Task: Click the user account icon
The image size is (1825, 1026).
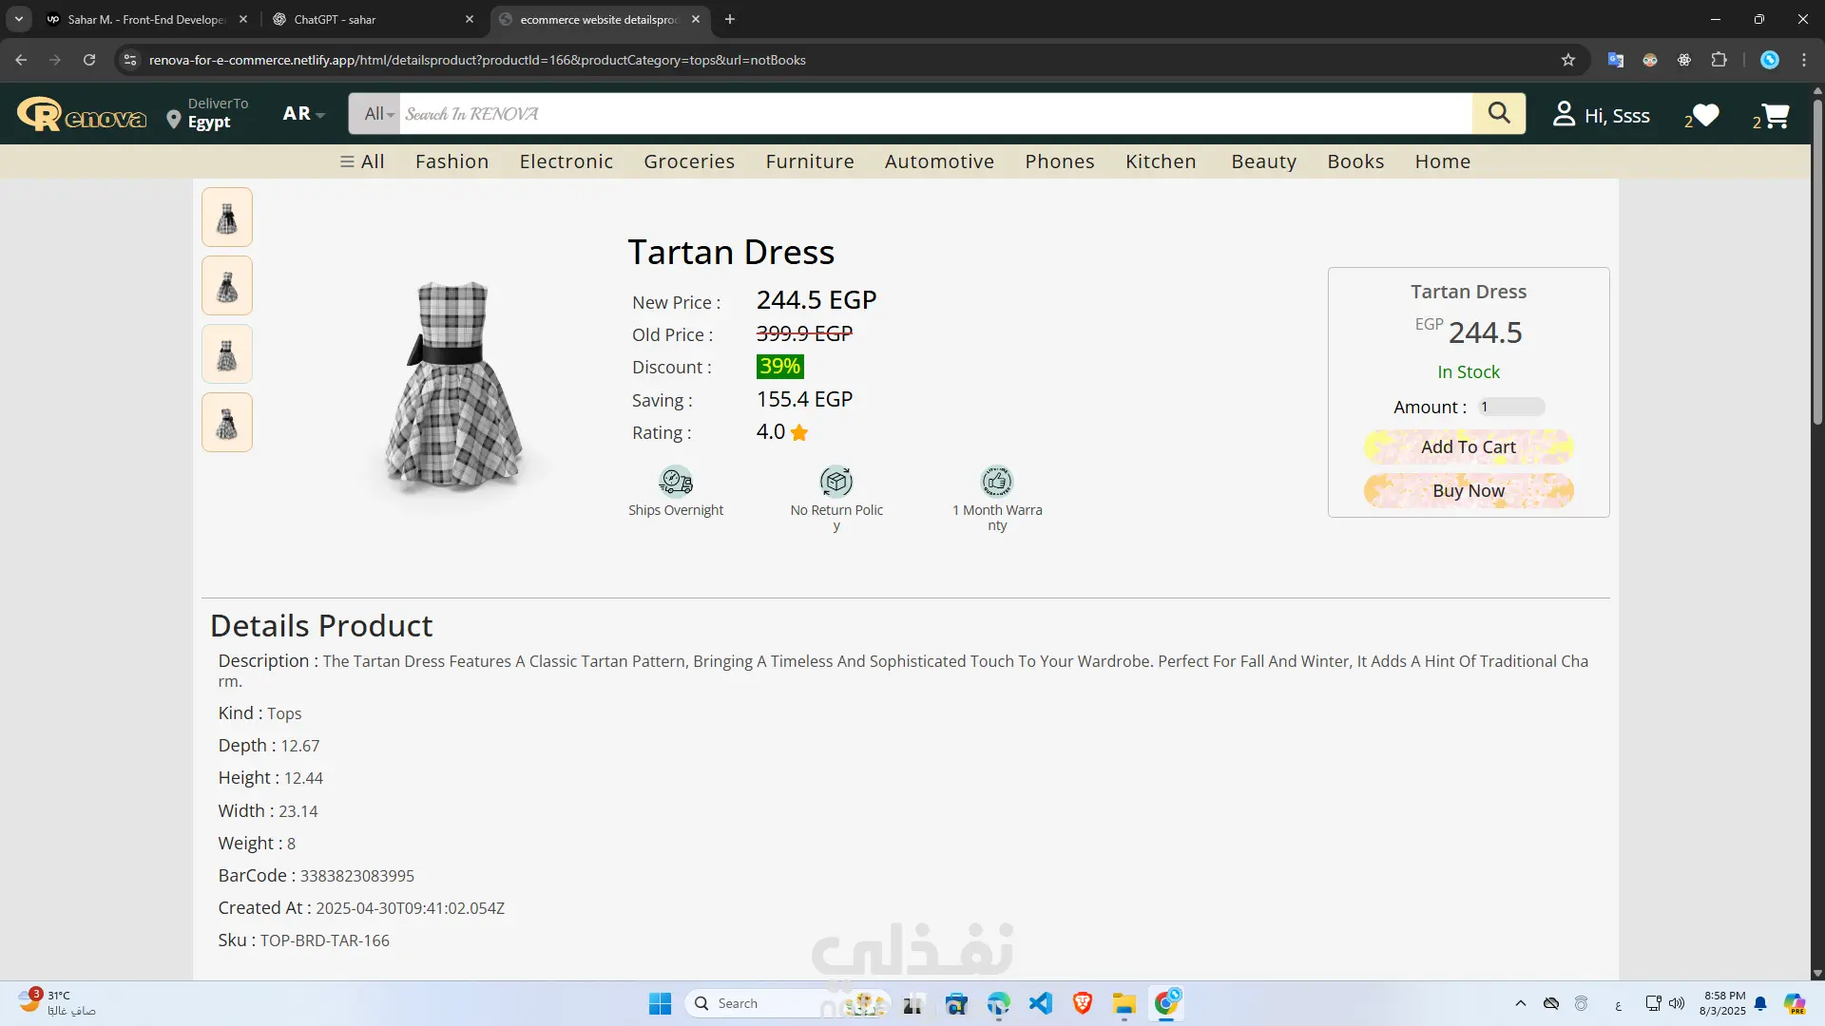Action: (1564, 114)
